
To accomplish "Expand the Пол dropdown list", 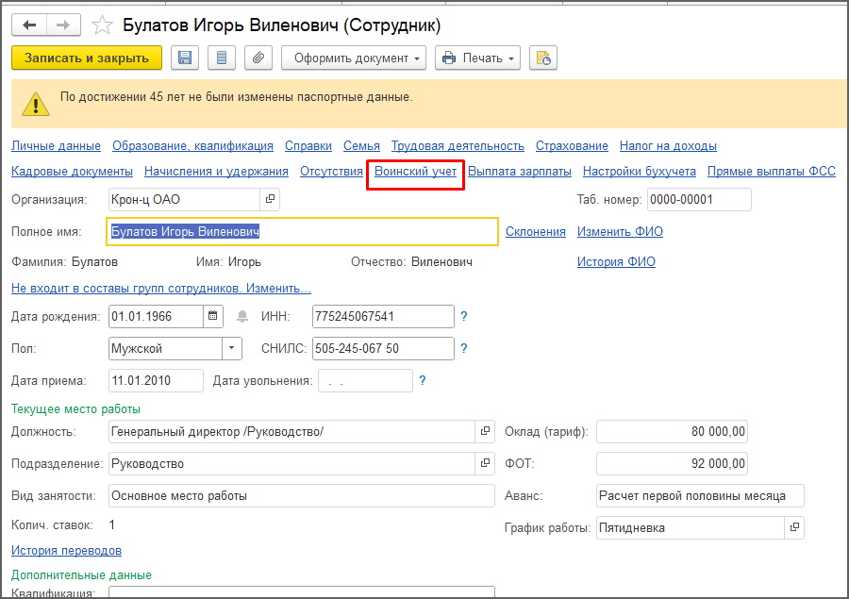I will [x=233, y=349].
